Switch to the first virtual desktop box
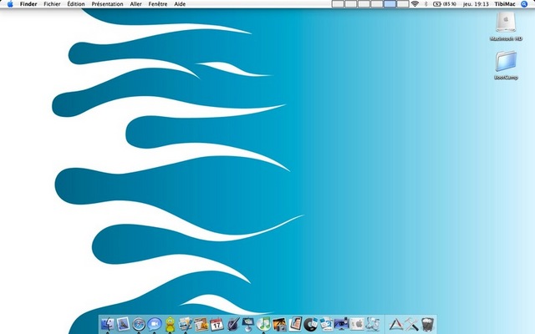This screenshot has height=334, width=535. (x=338, y=4)
